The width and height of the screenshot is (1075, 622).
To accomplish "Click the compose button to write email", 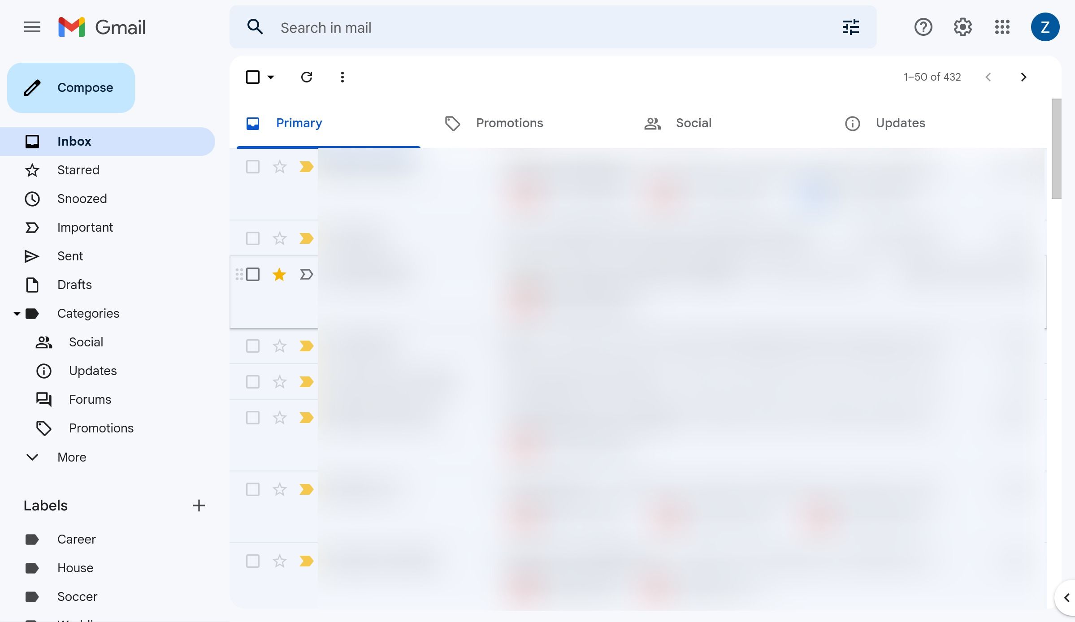I will click(71, 87).
